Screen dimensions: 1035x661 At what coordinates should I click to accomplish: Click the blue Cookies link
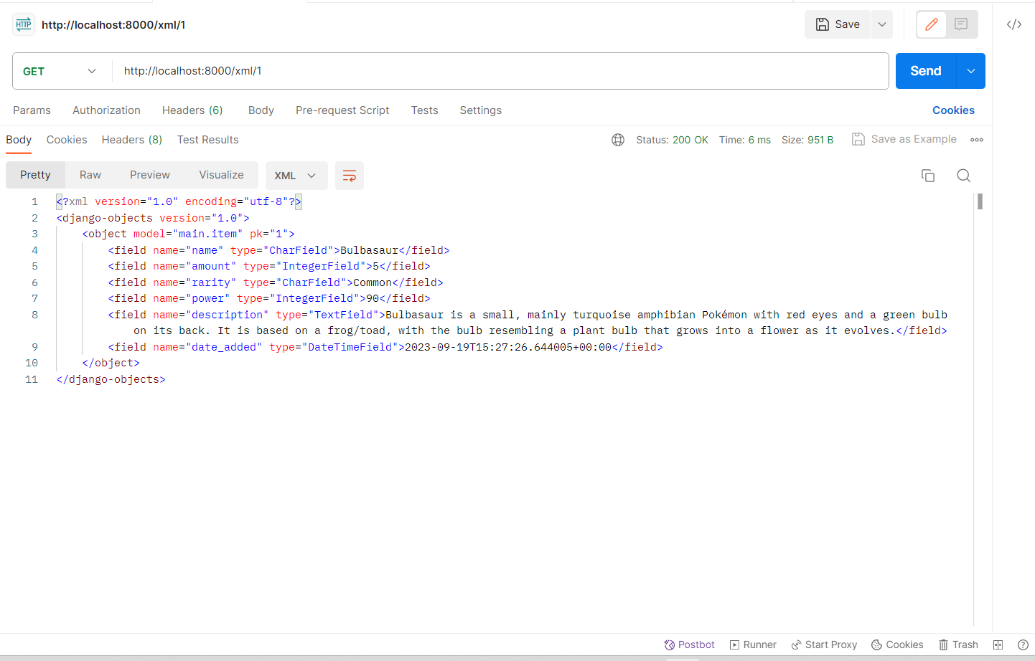[x=953, y=110]
